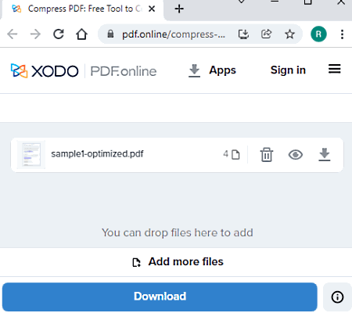Viewport: 352px width, 313px height.
Task: Click the blue Download button
Action: point(160,297)
